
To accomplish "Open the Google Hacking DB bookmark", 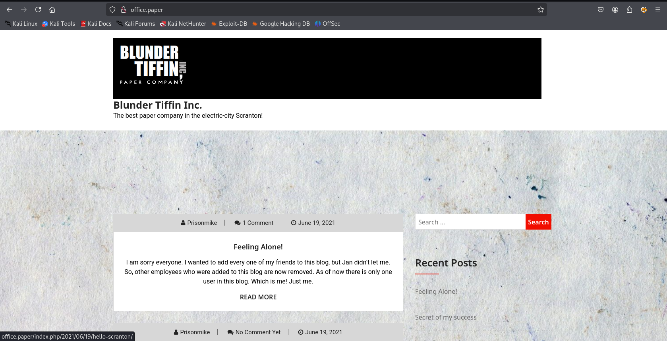I will coord(280,24).
